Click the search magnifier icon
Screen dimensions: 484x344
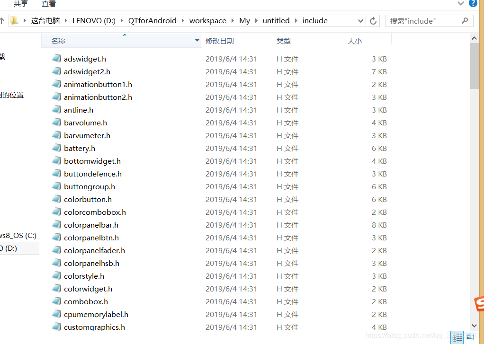click(465, 21)
